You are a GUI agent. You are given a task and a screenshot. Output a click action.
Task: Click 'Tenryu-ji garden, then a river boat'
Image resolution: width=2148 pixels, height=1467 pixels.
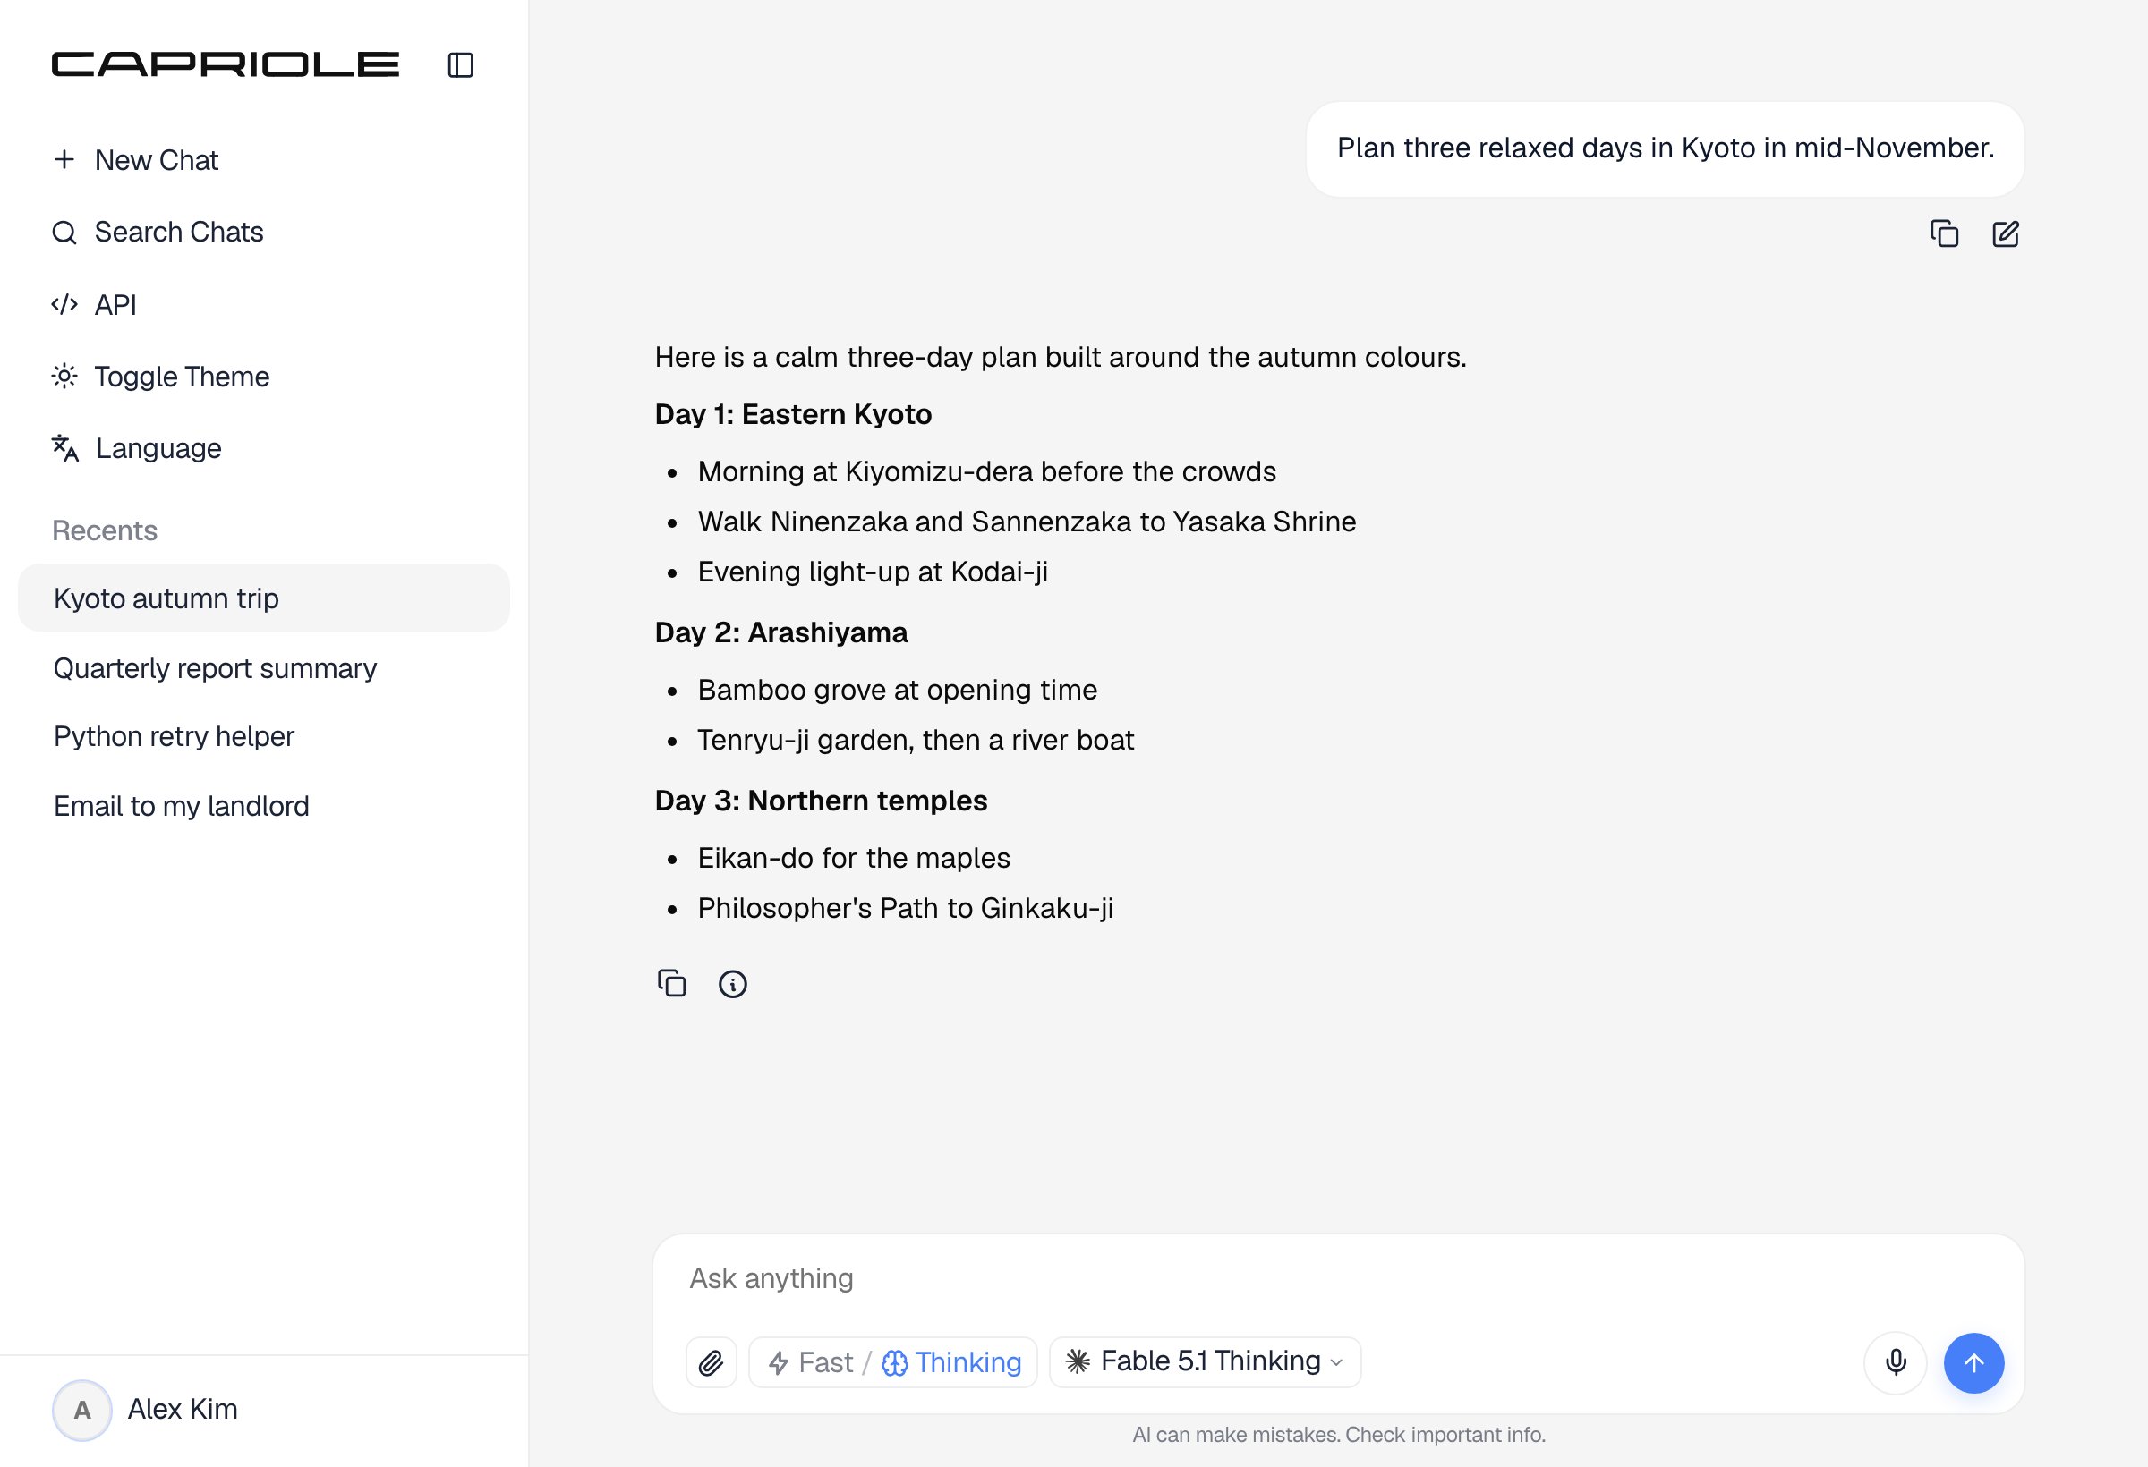pyautogui.click(x=916, y=740)
